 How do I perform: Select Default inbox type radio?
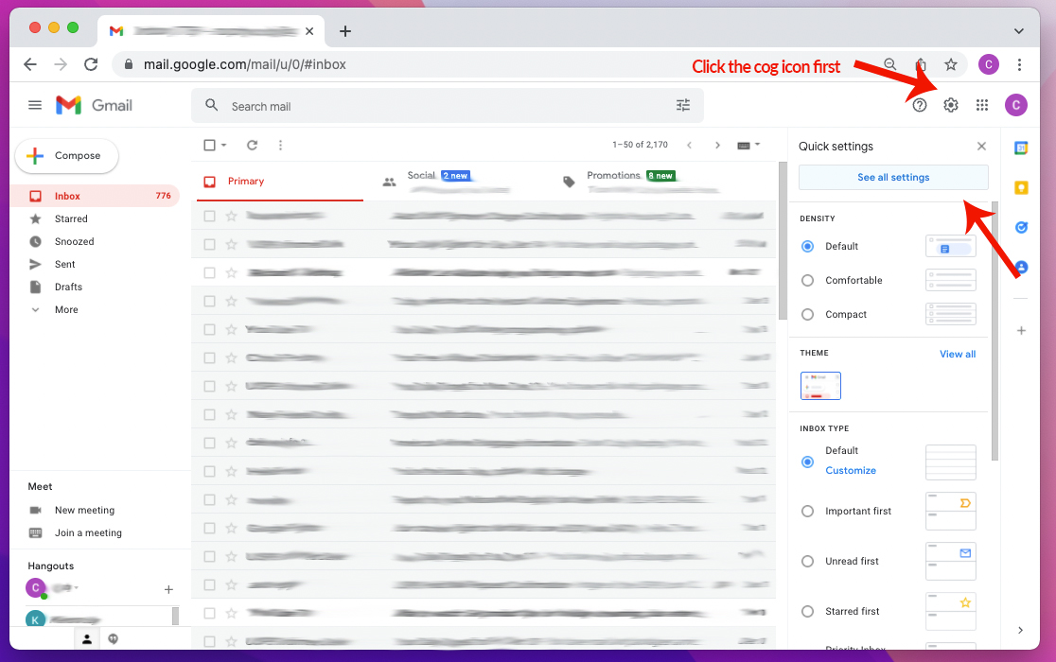(x=807, y=462)
